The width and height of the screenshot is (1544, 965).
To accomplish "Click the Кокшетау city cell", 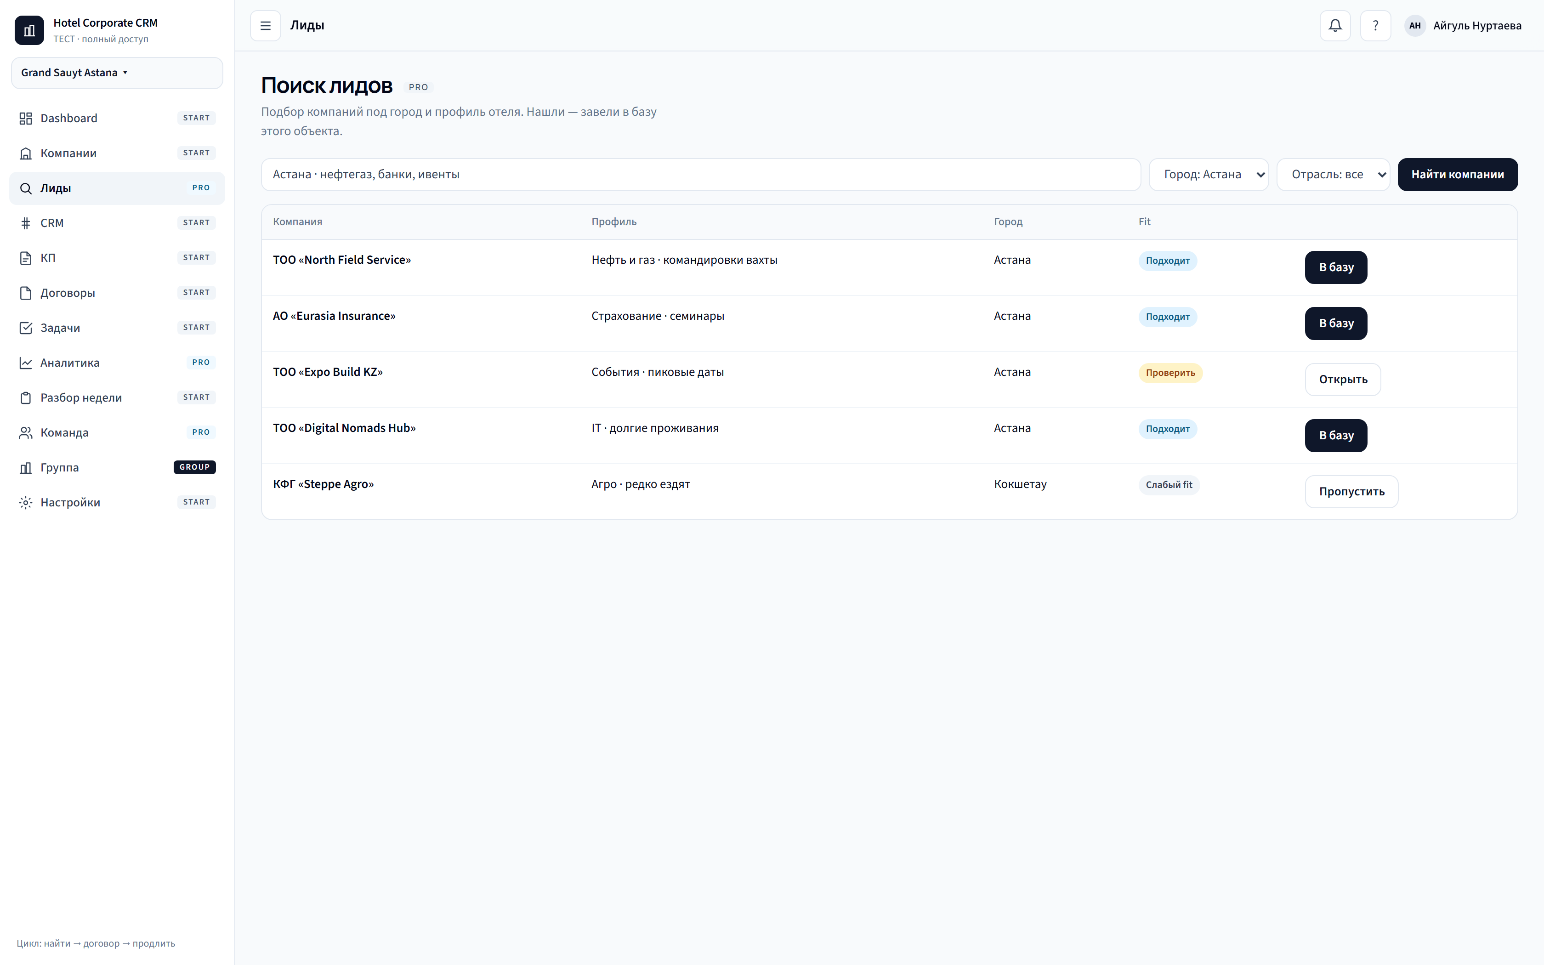I will tap(1020, 484).
